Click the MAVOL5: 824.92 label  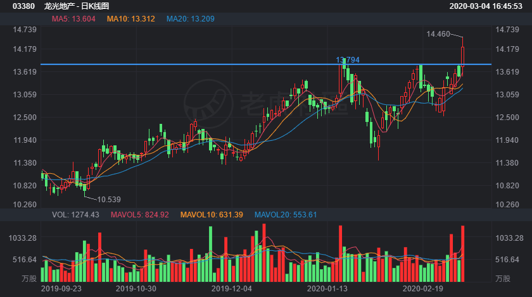click(140, 215)
